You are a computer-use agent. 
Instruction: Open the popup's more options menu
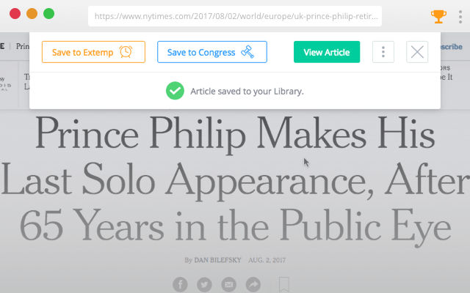383,52
